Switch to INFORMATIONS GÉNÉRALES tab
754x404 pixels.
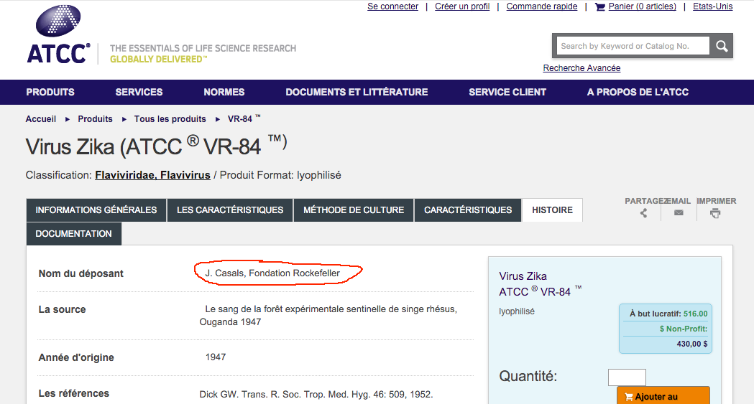[x=96, y=210]
